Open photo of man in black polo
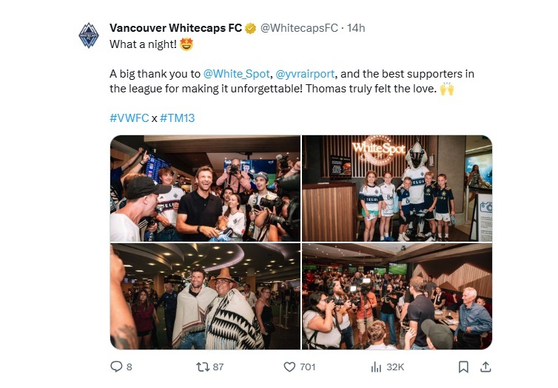 pyautogui.click(x=205, y=188)
